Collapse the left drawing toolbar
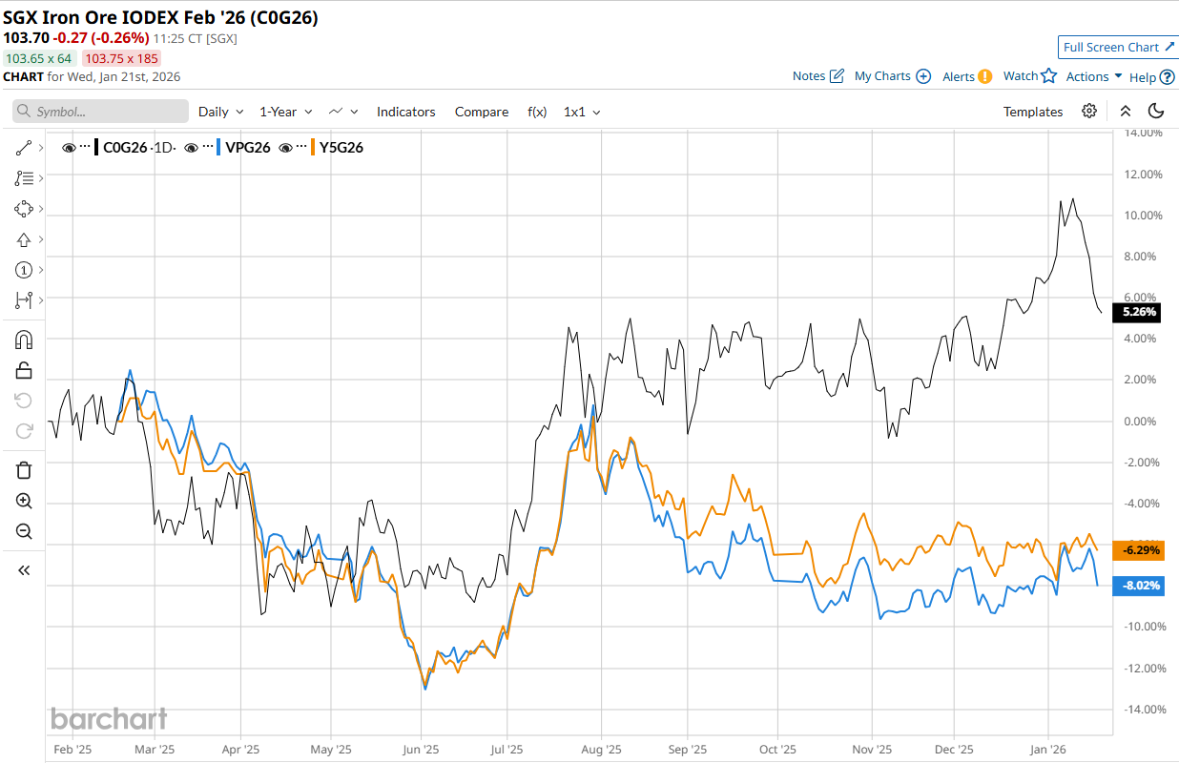Screen dimensions: 1179x763 click(24, 570)
